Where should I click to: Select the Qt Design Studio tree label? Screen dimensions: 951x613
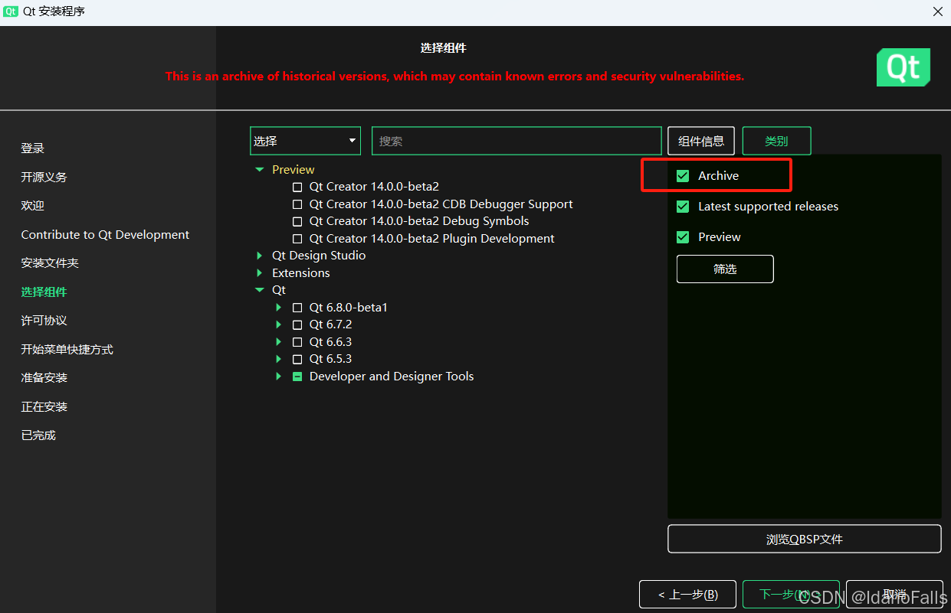319,256
